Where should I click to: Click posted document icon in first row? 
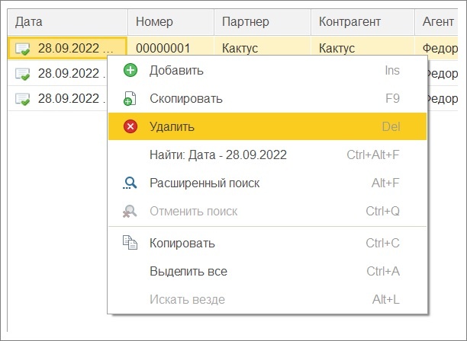click(23, 49)
